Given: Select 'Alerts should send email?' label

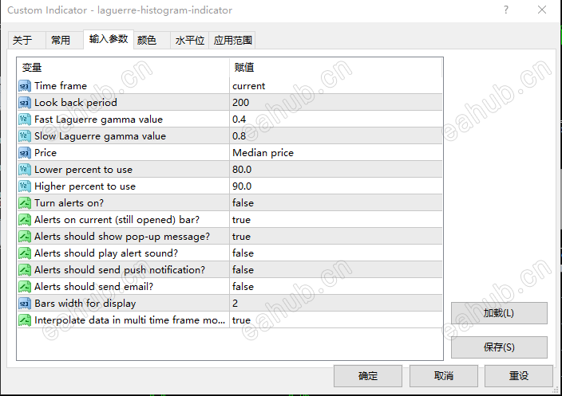Looking at the screenshot, I should tap(94, 287).
